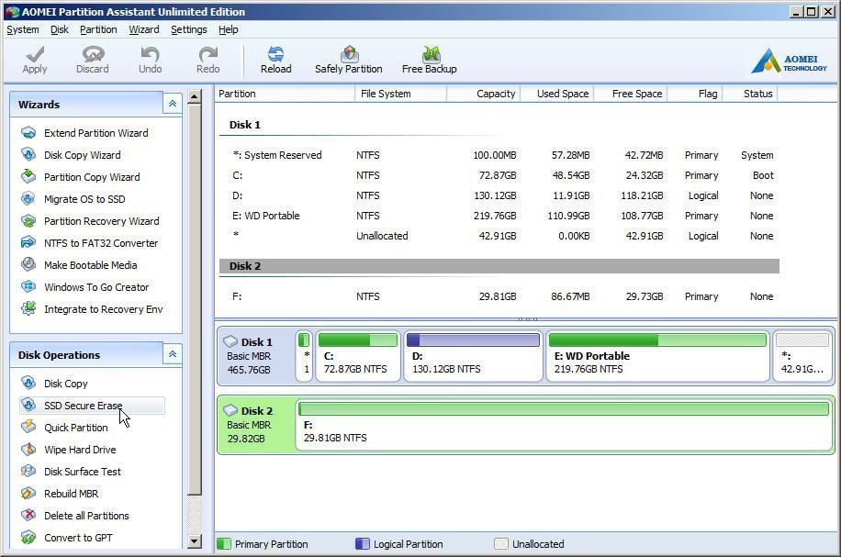The width and height of the screenshot is (841, 557).
Task: Select the Unallocated 42.91GB row
Action: tap(499, 236)
